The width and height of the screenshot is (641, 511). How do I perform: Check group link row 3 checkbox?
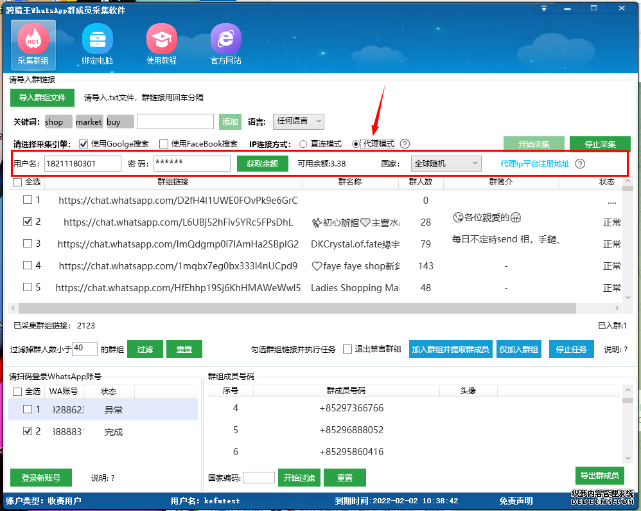click(28, 244)
